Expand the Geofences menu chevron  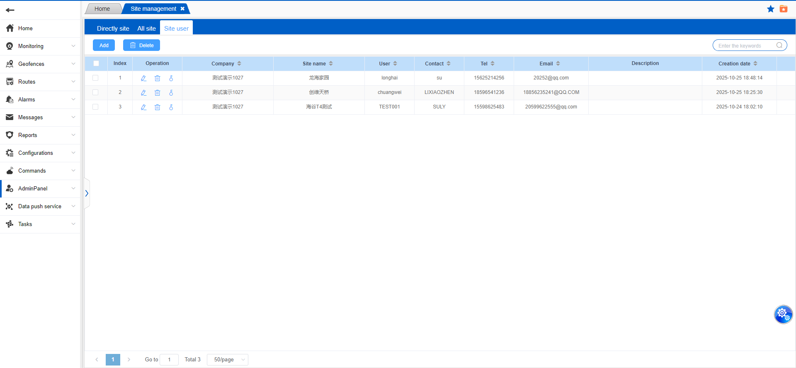pos(73,64)
